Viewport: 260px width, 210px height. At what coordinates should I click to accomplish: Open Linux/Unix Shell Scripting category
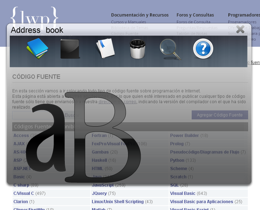(118, 202)
